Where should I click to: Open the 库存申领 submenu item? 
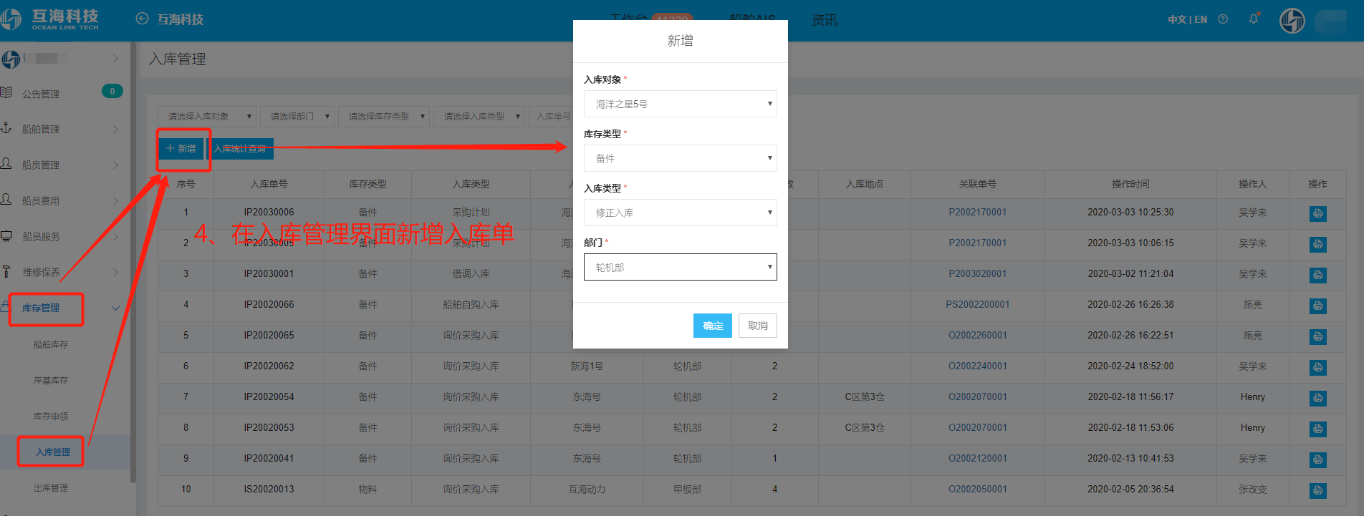click(51, 416)
